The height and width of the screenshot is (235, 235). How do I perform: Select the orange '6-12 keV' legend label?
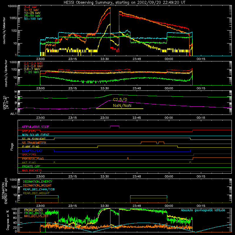[31, 10]
